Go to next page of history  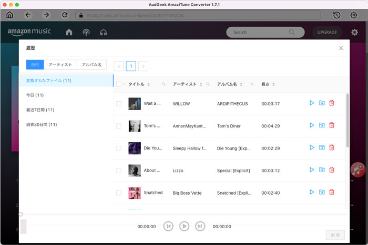[143, 66]
